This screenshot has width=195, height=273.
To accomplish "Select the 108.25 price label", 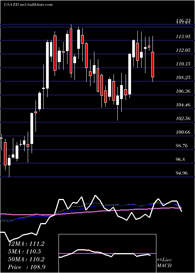I will pyautogui.click(x=183, y=78).
